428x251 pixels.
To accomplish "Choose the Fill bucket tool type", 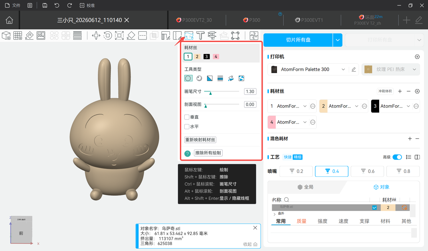I will click(x=231, y=78).
